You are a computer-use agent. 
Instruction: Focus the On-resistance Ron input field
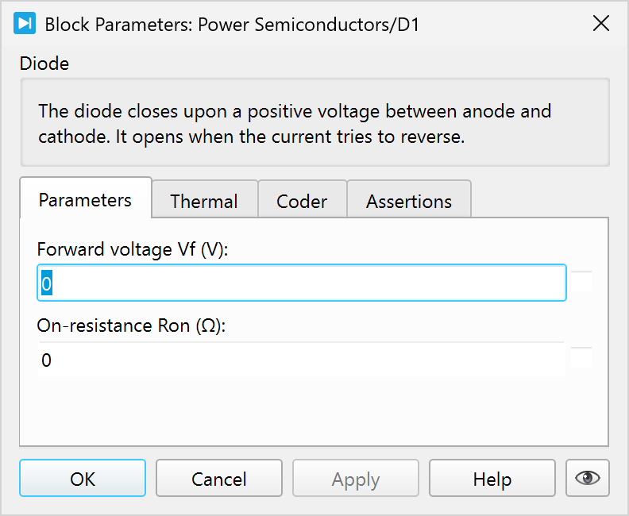tap(302, 360)
